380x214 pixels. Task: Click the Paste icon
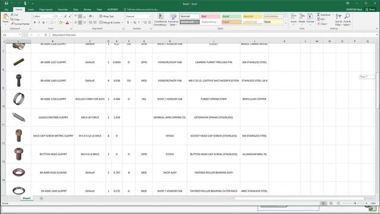click(x=5, y=17)
